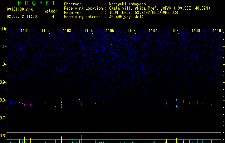Viewport: 225px width, 143px height.
Task: Click the 1.0 frequency axis label
Action: click(3, 64)
